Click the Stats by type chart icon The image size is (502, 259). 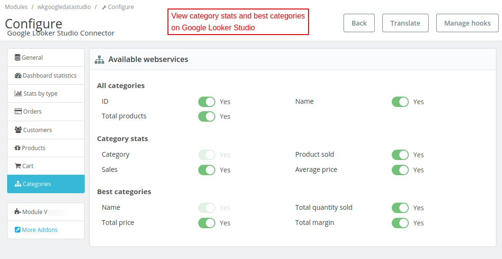coord(18,94)
